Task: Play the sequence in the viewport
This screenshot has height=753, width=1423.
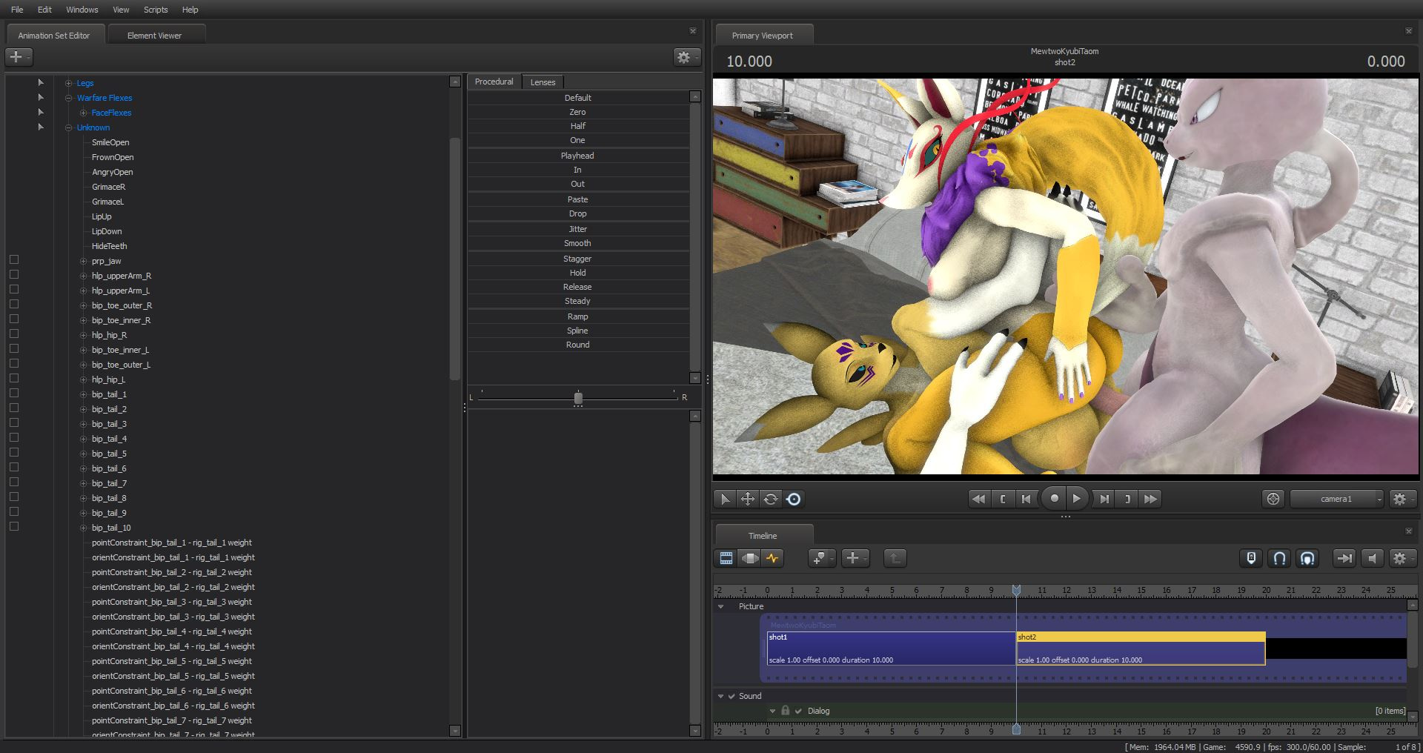Action: tap(1077, 499)
